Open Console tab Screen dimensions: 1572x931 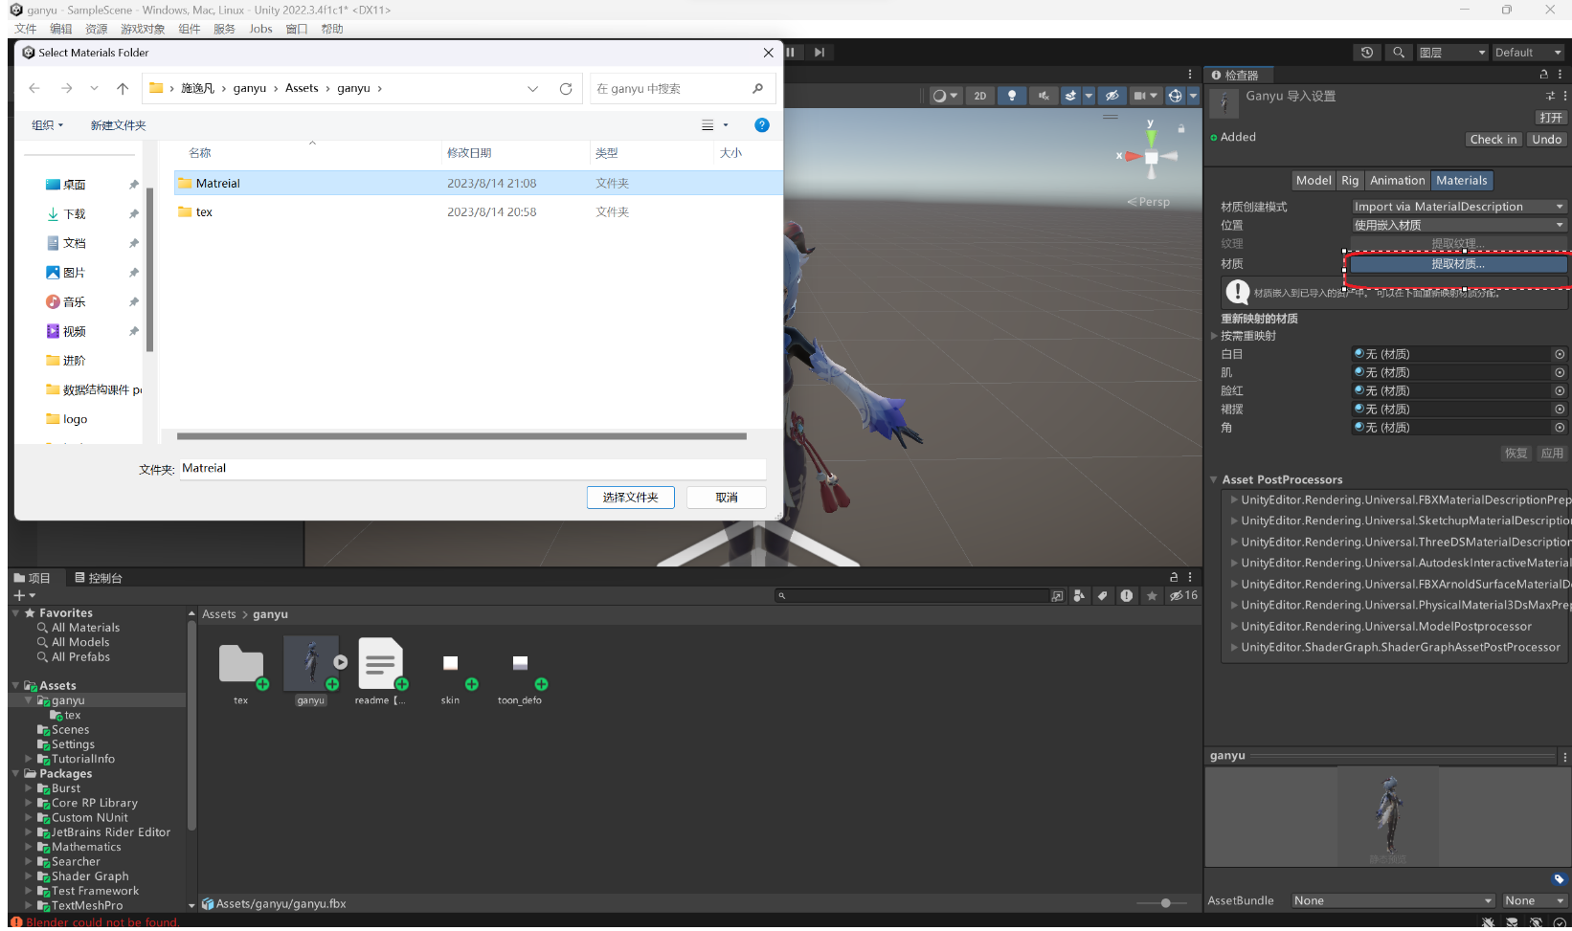pyautogui.click(x=99, y=578)
